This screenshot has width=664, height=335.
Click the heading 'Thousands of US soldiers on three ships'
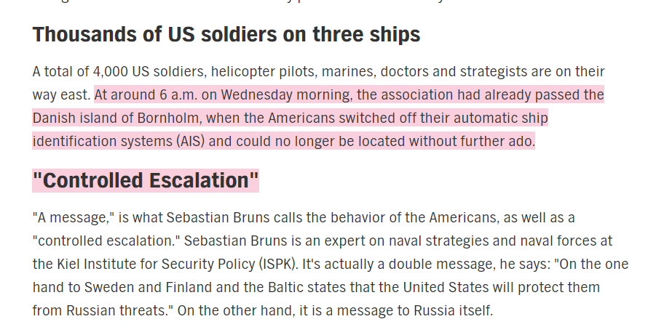[226, 34]
